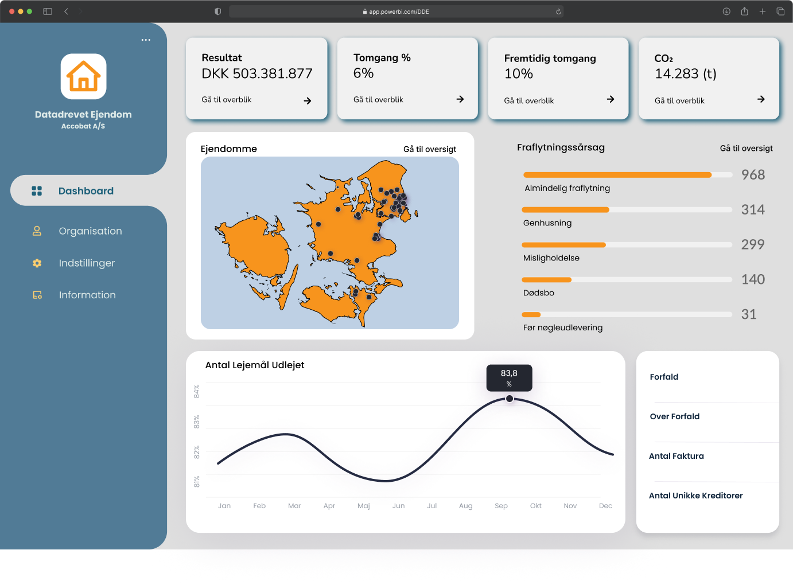Click the arrow on the Fremtidig tomgang card

point(611,99)
